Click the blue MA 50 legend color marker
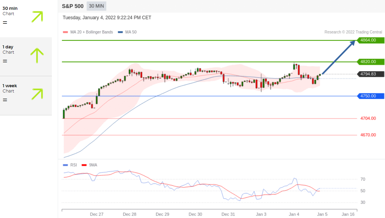Image resolution: width=385 pixels, height=218 pixels. (x=120, y=32)
